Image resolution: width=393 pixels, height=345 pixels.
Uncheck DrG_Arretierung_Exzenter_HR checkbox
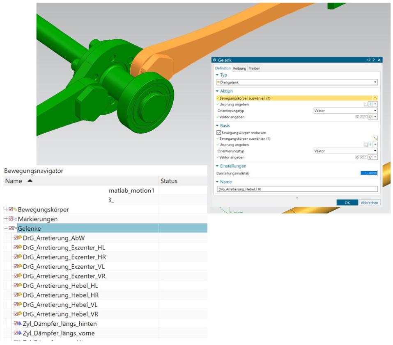(16, 256)
